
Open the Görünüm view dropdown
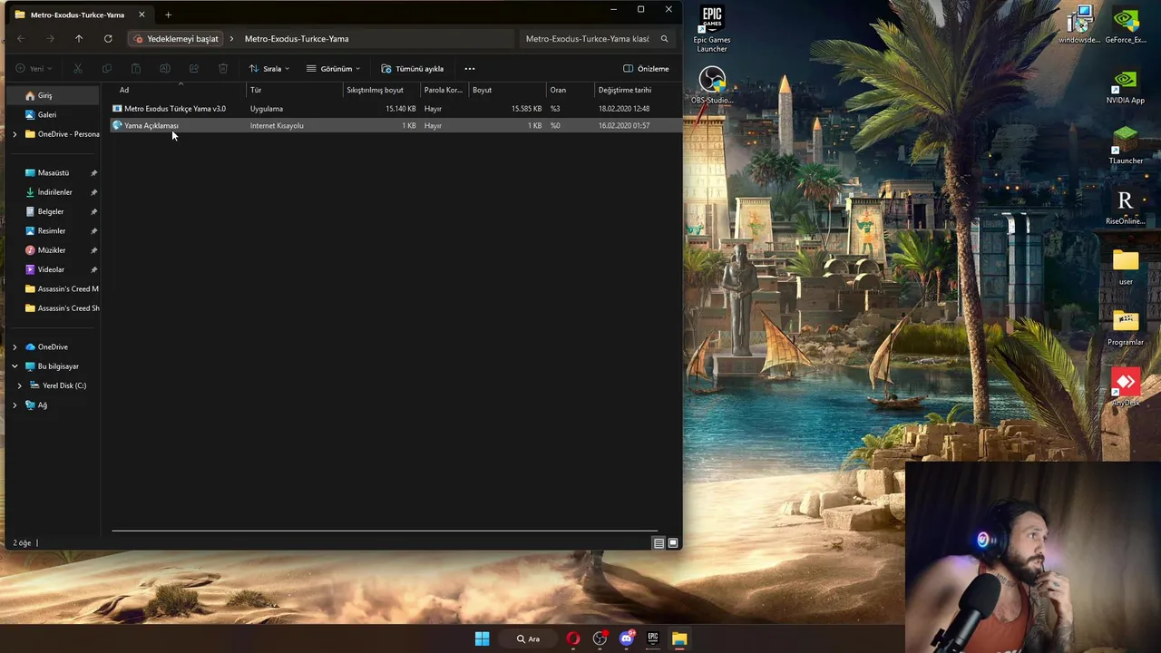click(x=333, y=69)
